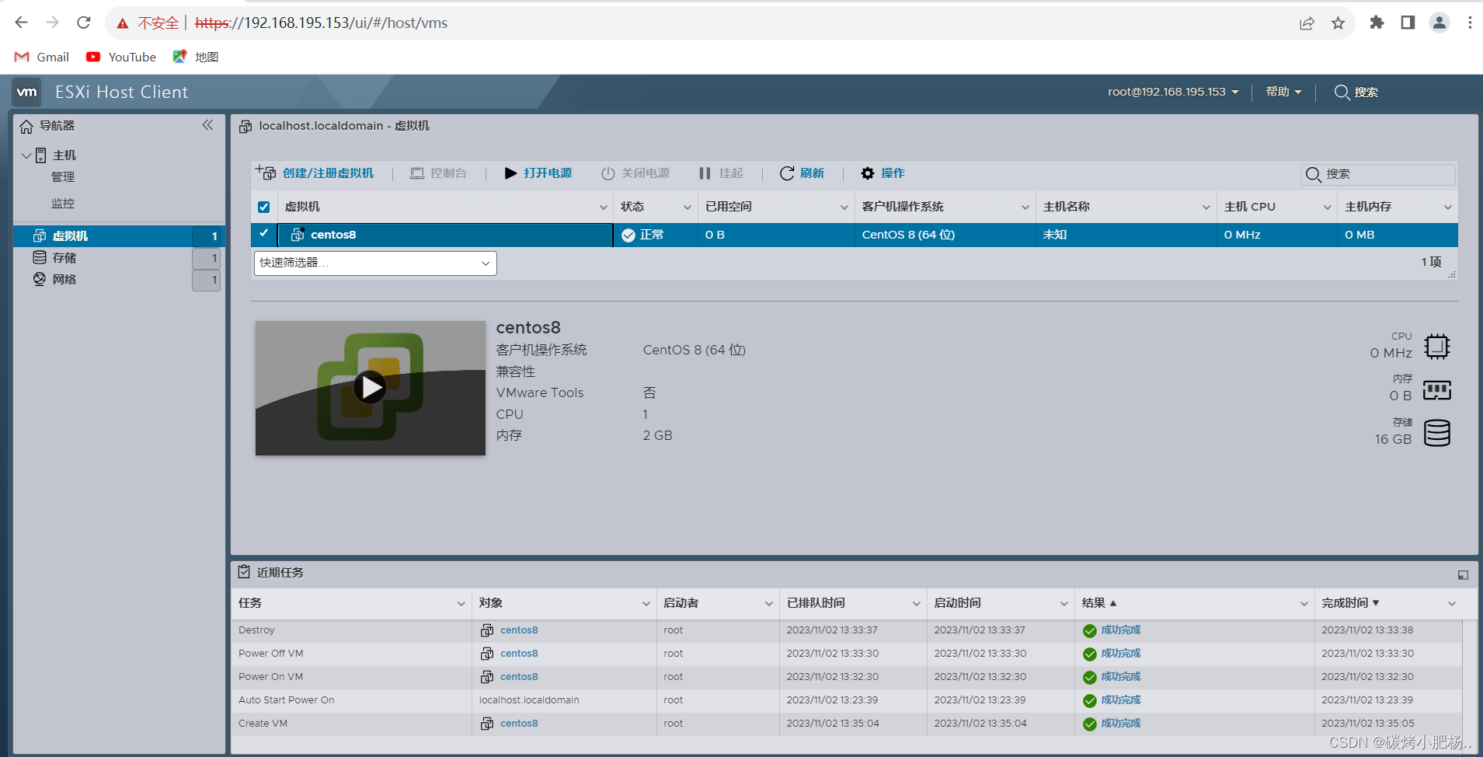Select 监控 under host in navigator
Screen dimensions: 1483x757
pyautogui.click(x=63, y=204)
